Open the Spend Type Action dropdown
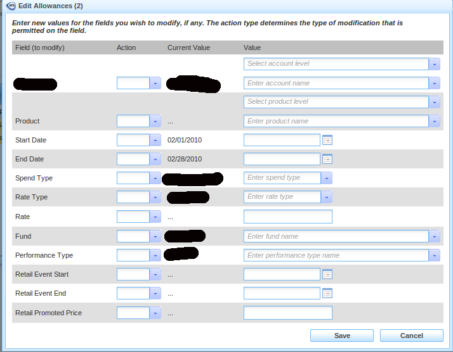The width and height of the screenshot is (453, 352). click(x=155, y=179)
